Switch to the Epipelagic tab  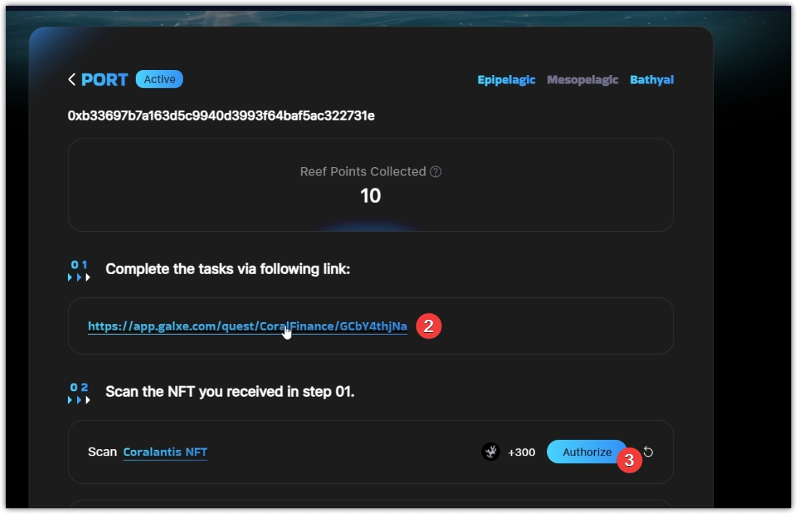(506, 80)
